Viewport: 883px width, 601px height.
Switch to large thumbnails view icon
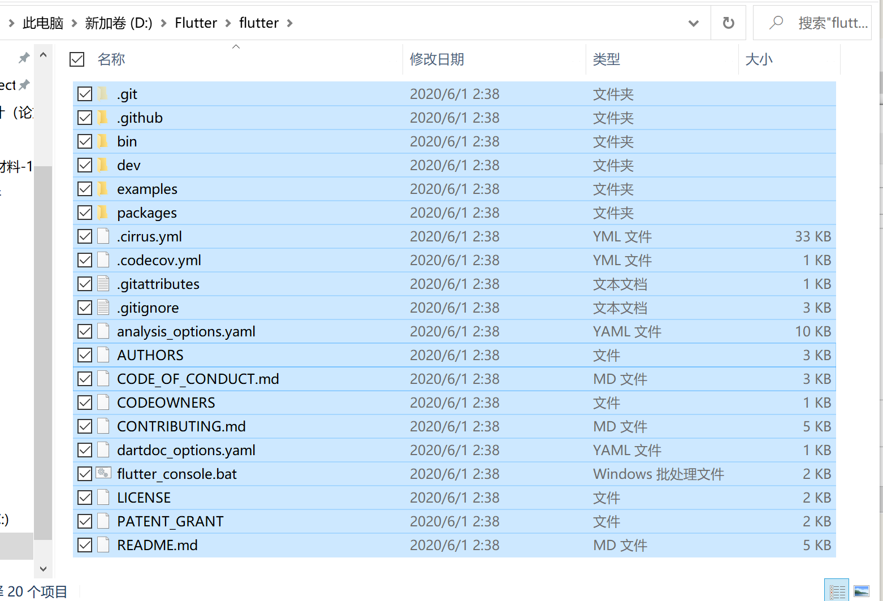coord(862,591)
